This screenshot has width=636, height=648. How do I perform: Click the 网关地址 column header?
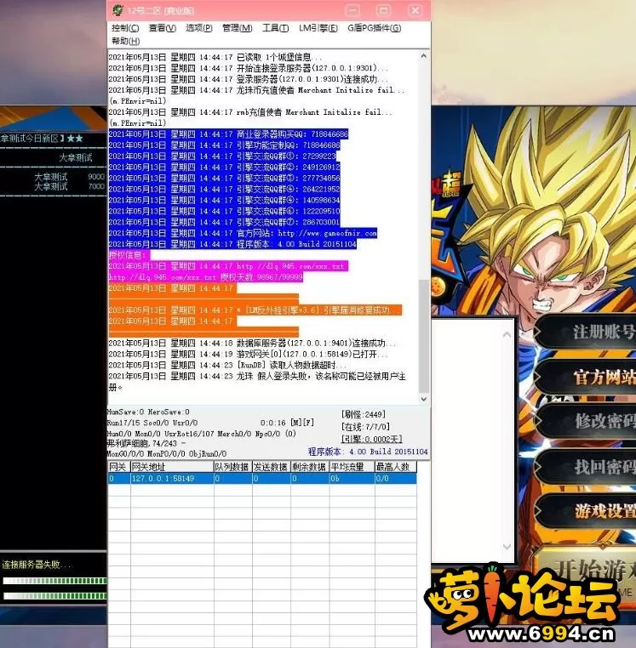pyautogui.click(x=172, y=467)
